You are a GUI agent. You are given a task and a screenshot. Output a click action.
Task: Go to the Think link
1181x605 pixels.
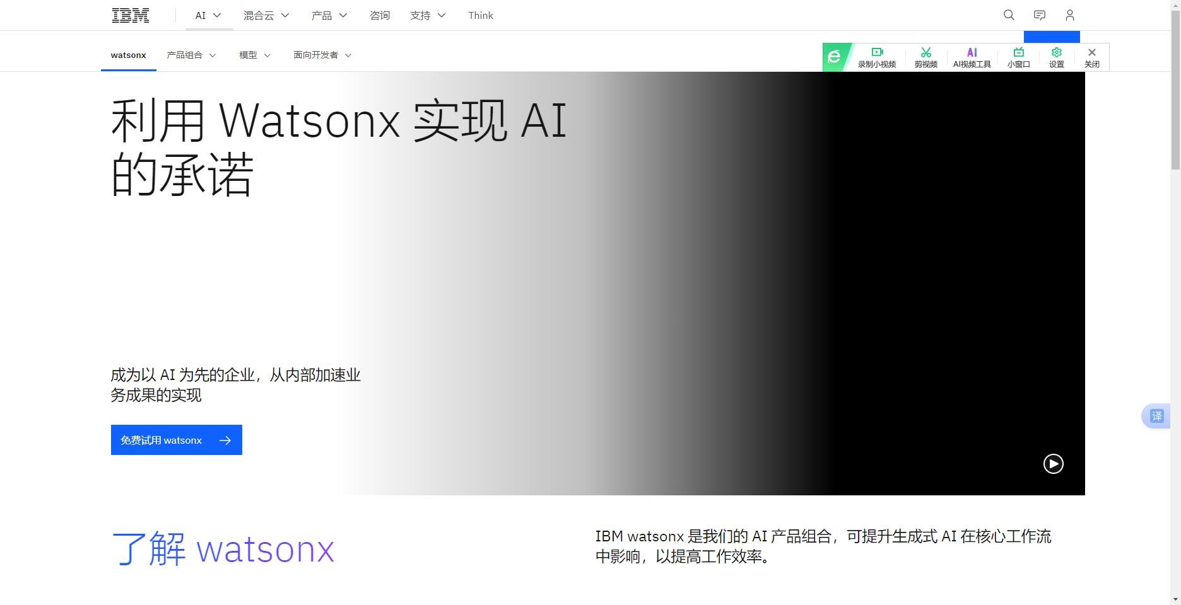[x=481, y=15]
